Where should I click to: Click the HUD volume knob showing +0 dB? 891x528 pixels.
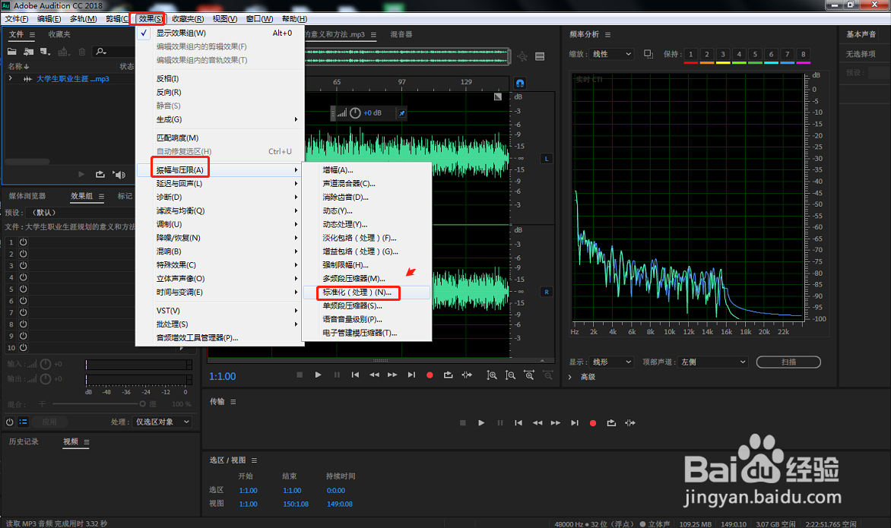(x=355, y=113)
